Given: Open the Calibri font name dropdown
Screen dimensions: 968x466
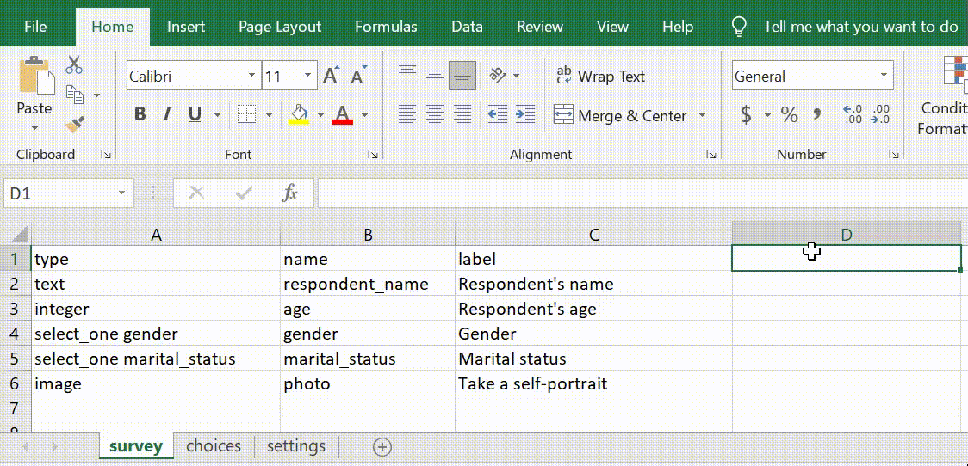Looking at the screenshot, I should click(x=251, y=76).
